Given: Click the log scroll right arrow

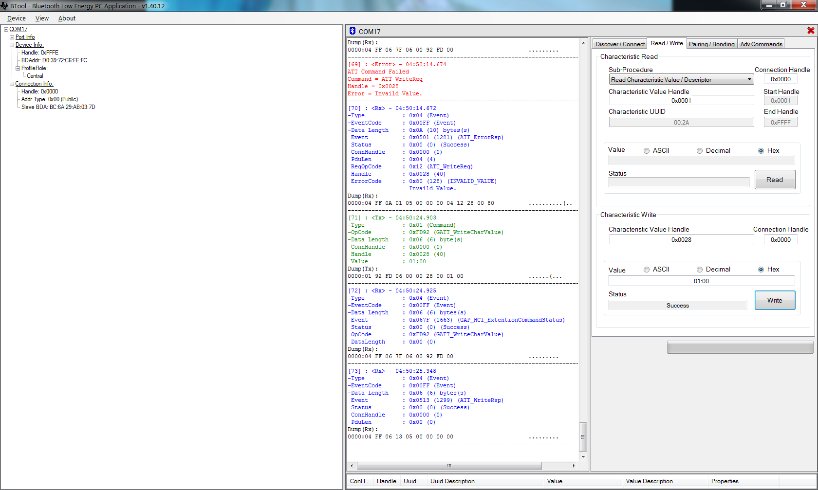Looking at the screenshot, I should tap(574, 466).
